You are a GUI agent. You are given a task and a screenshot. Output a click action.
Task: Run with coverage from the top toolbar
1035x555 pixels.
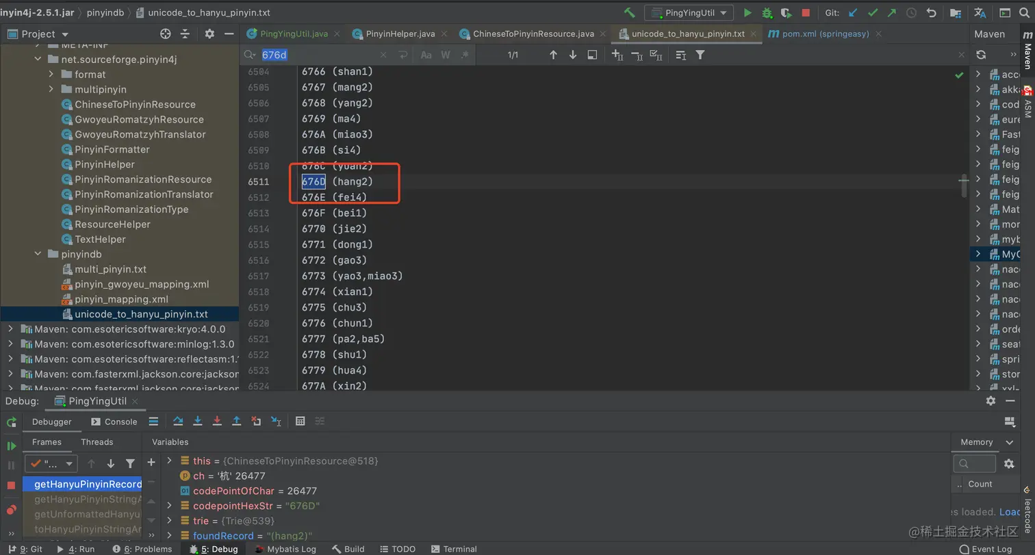click(x=787, y=13)
